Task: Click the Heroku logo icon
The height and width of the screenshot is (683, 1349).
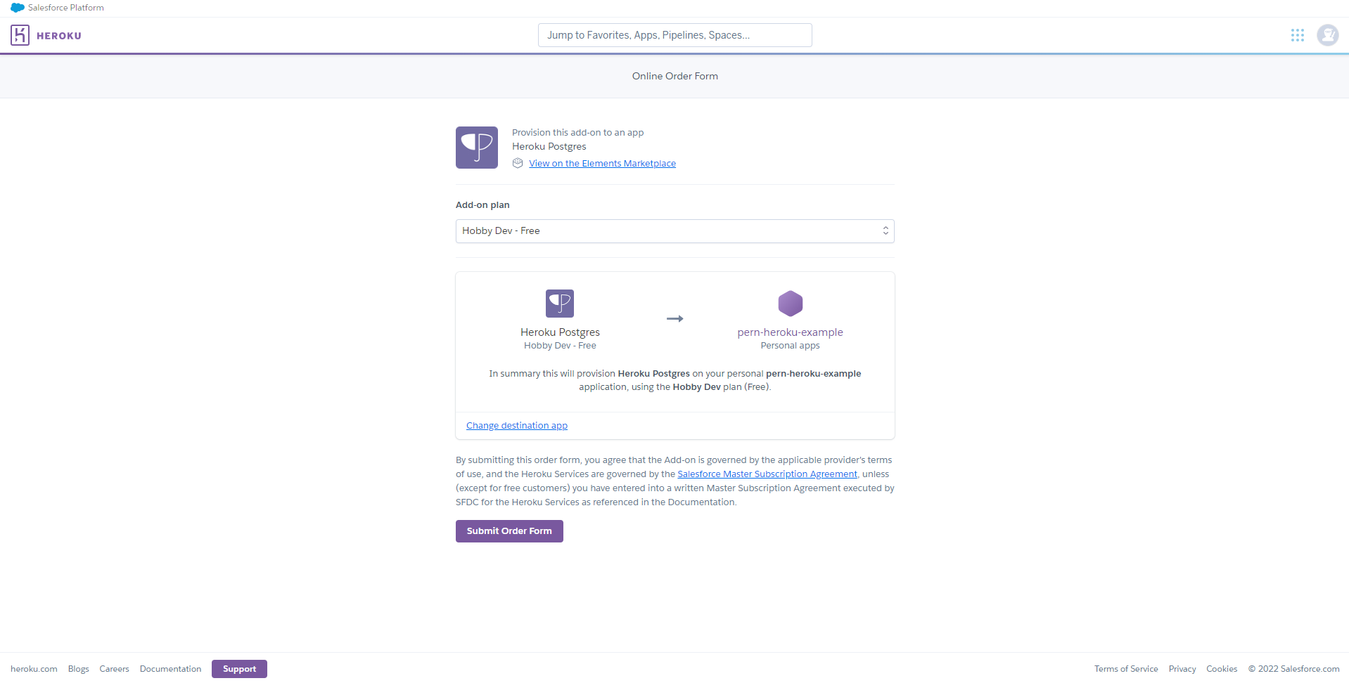Action: click(x=20, y=35)
